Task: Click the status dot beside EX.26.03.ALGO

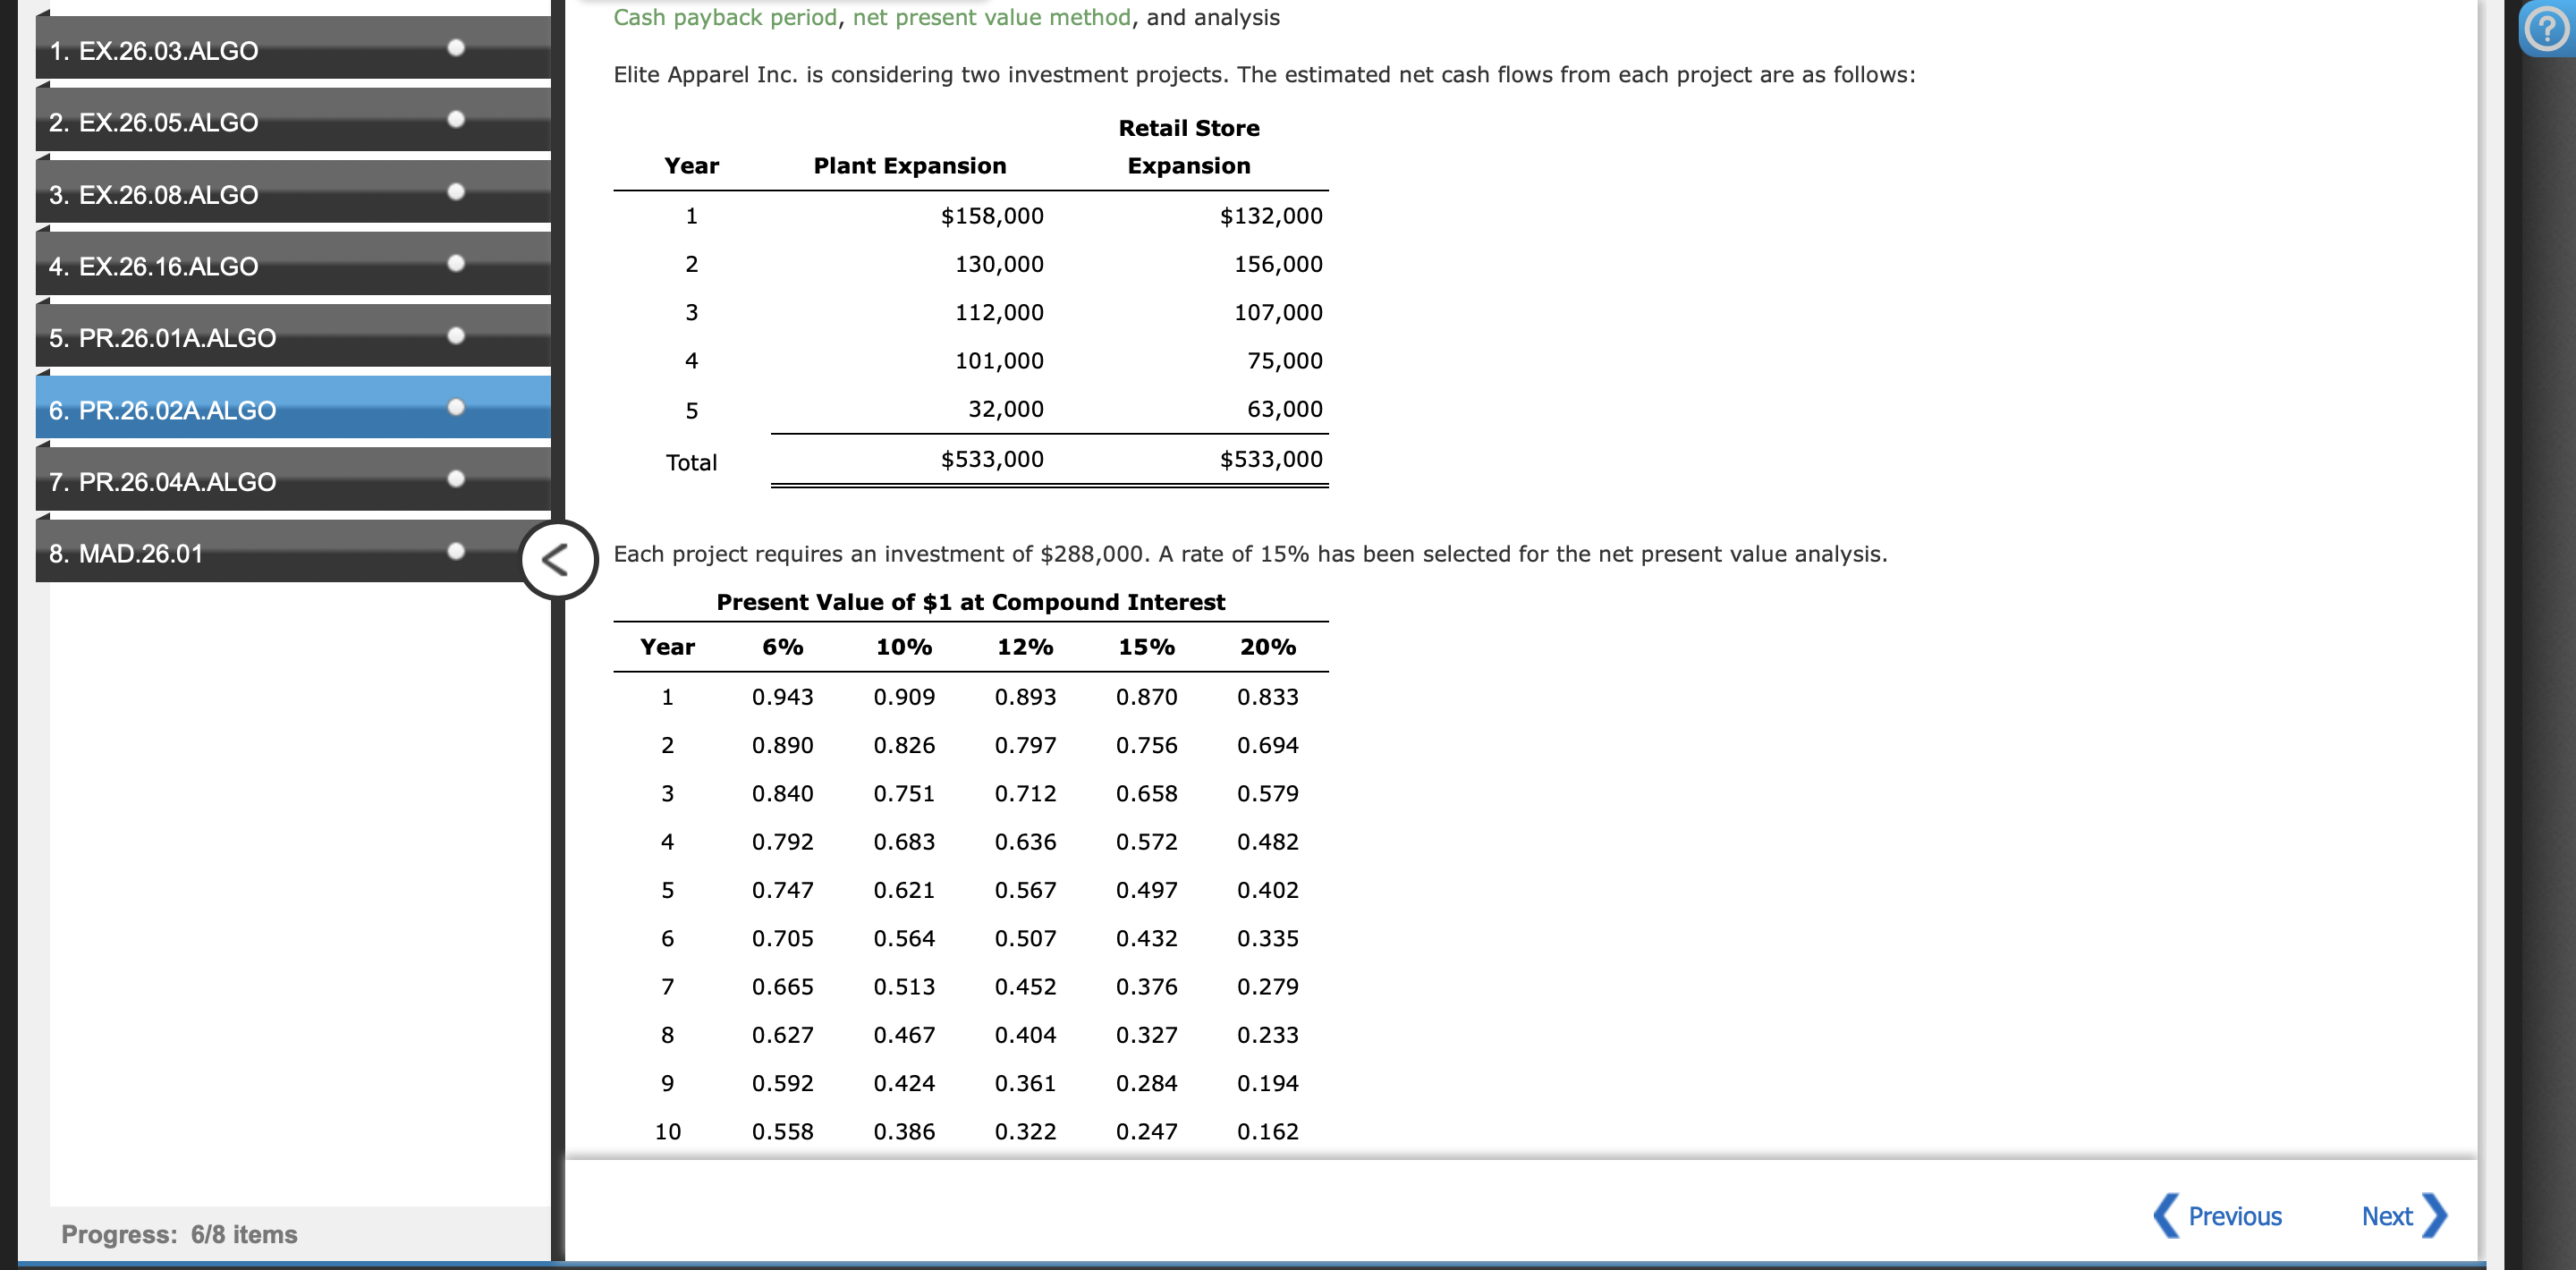Action: point(458,49)
